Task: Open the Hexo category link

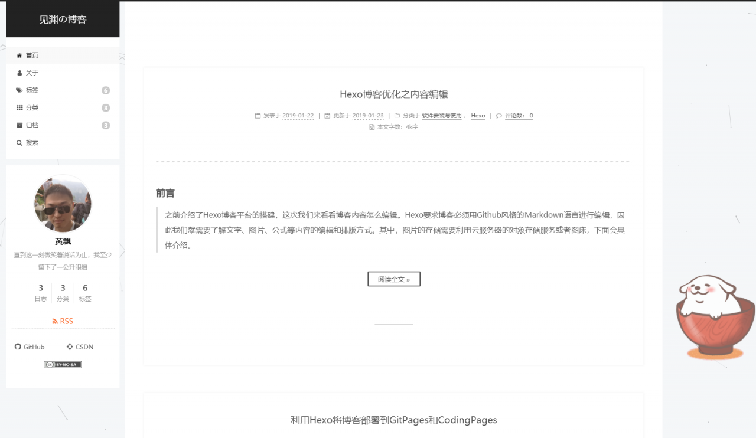Action: tap(478, 116)
